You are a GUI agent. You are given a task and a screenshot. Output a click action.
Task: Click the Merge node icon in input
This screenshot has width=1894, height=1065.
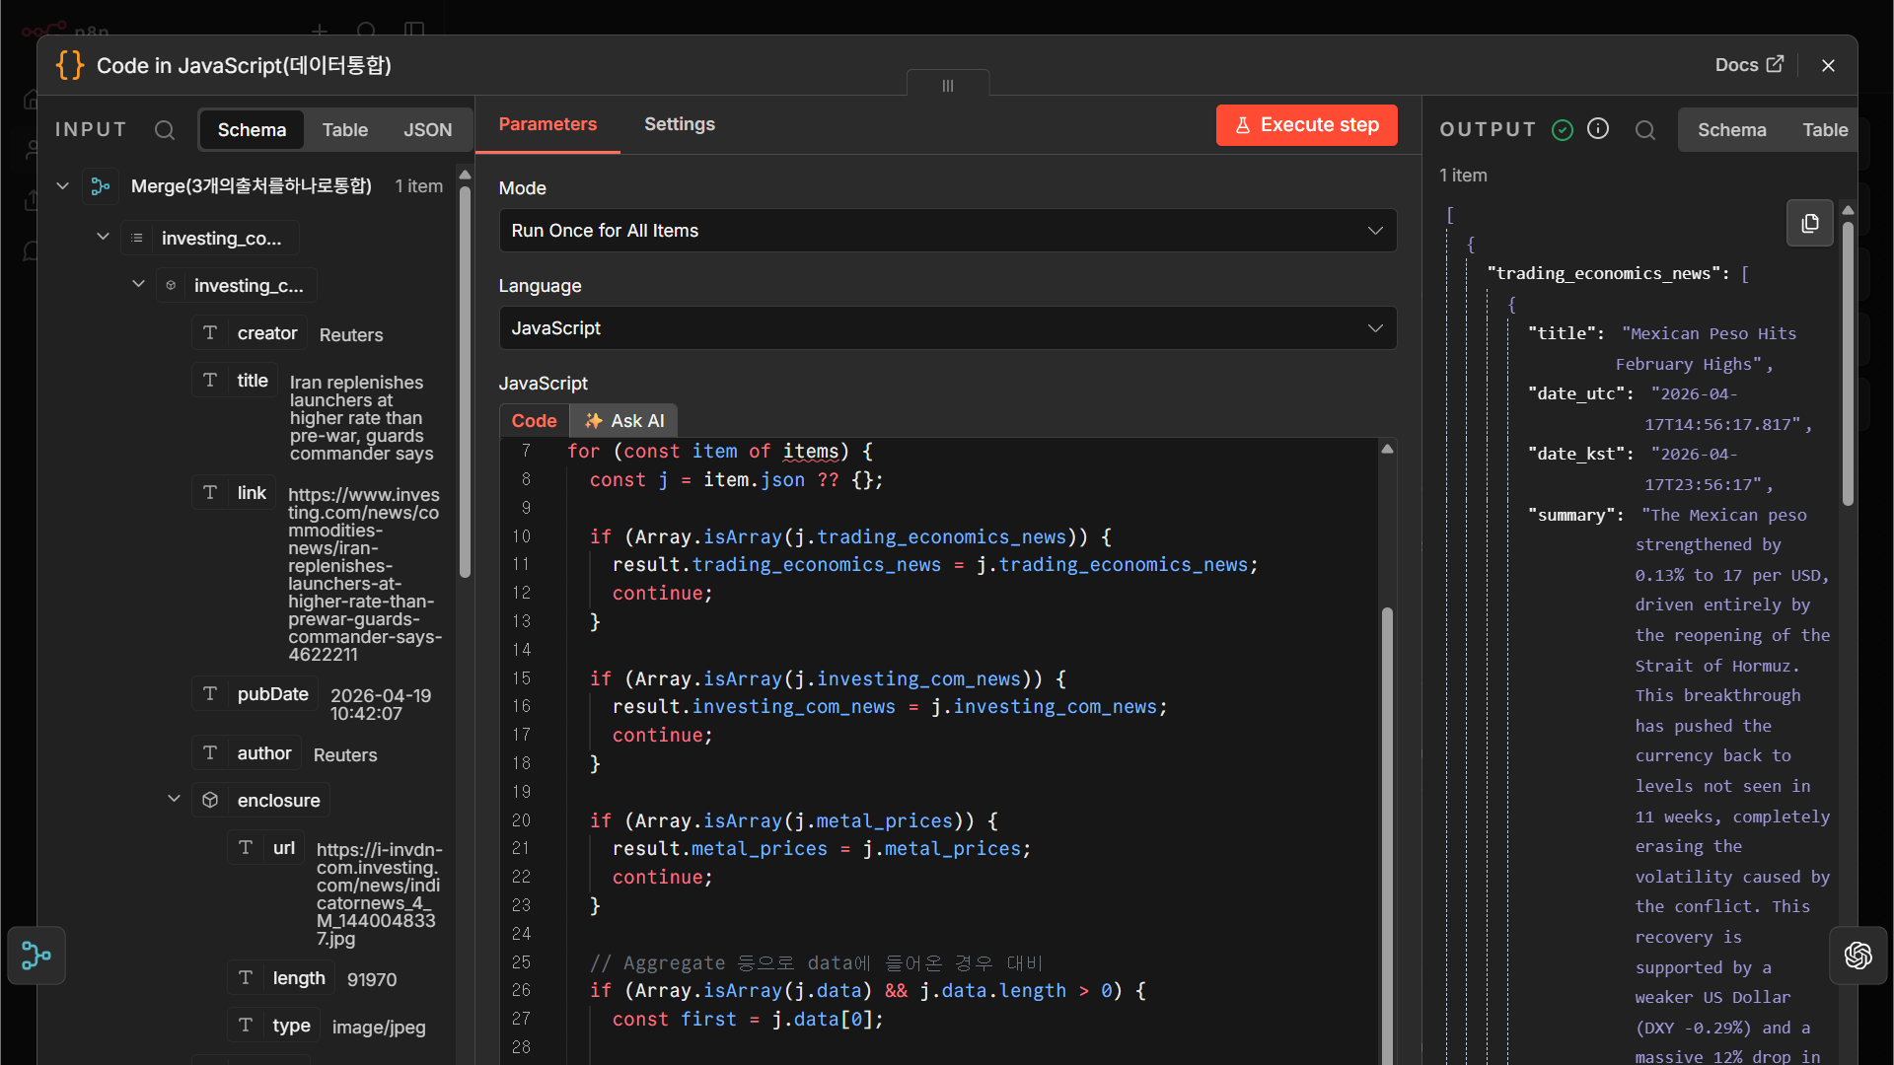click(x=101, y=185)
